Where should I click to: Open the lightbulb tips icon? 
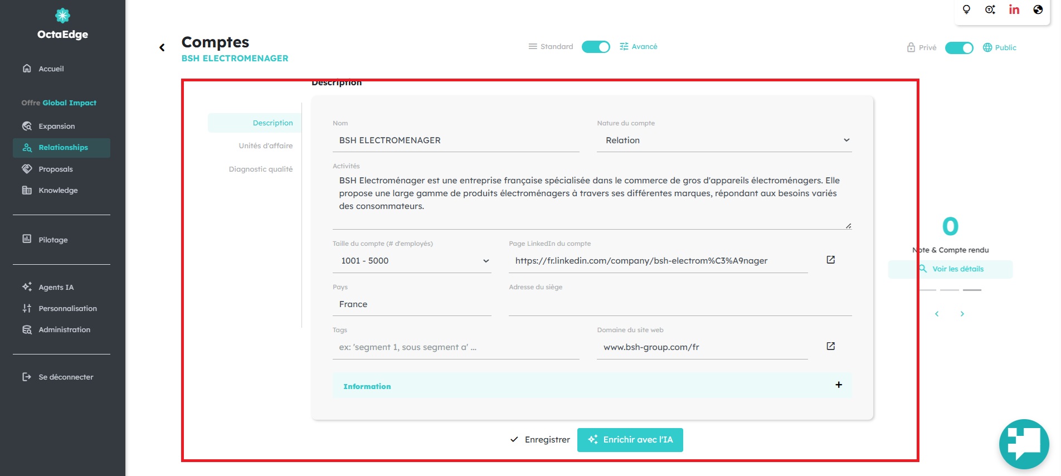click(966, 9)
